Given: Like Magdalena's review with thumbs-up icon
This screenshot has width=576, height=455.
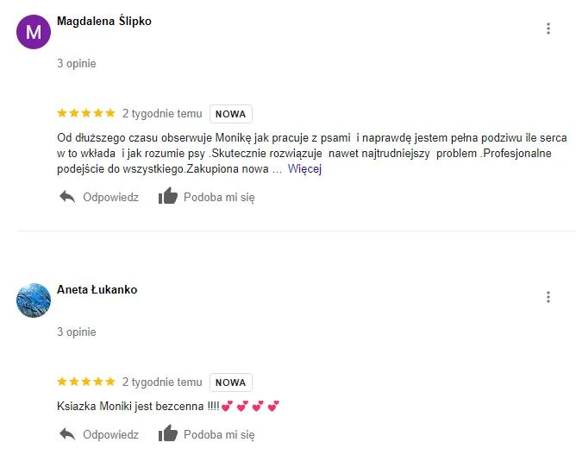Looking at the screenshot, I should coord(168,196).
